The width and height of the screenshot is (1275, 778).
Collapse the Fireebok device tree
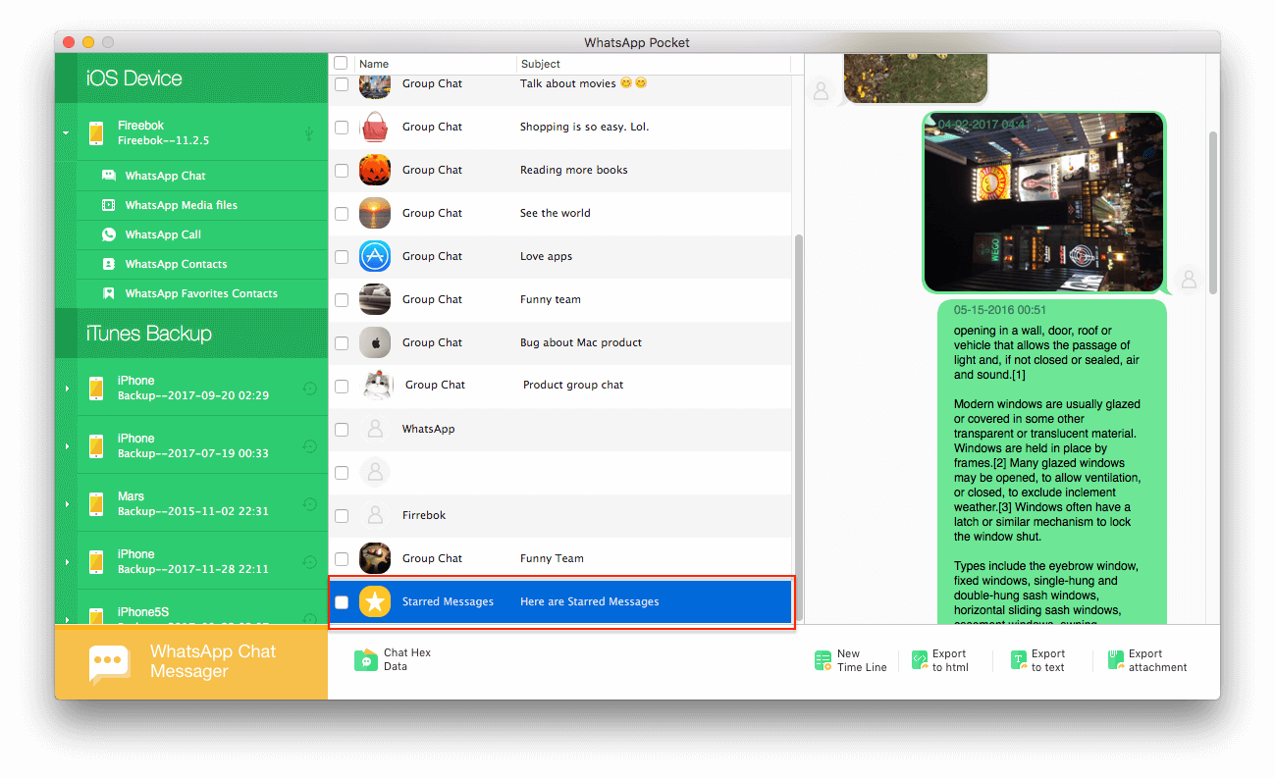coord(67,133)
